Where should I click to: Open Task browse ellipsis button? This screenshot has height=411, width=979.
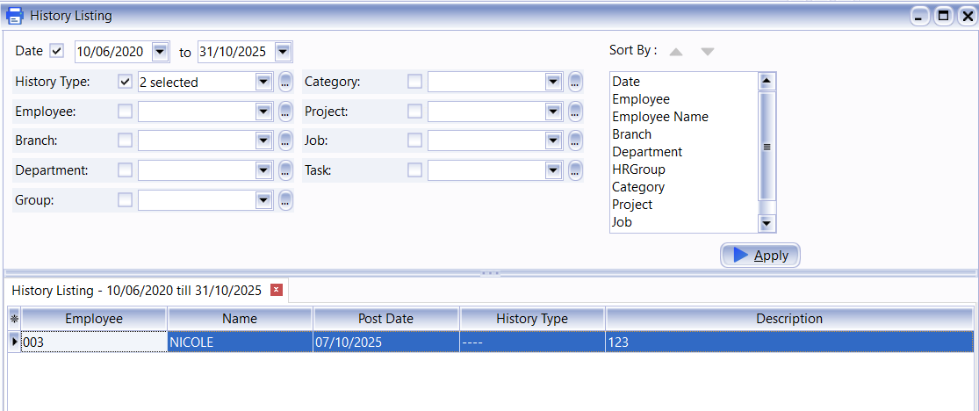pos(575,170)
